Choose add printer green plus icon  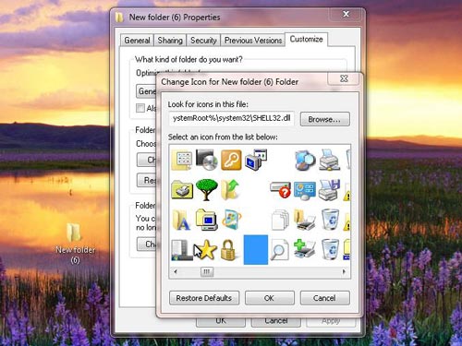304,249
